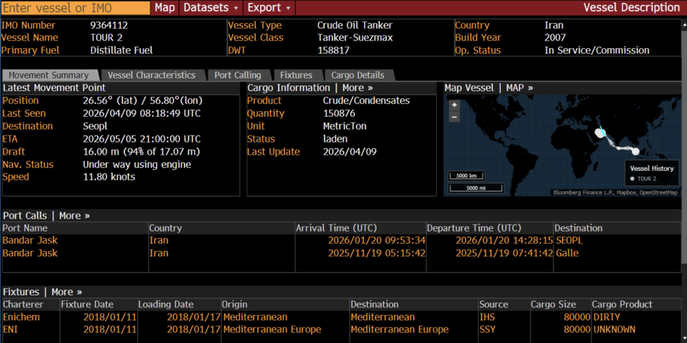The image size is (687, 343).
Task: Select first Bandar Jask port call
Action: click(30, 240)
